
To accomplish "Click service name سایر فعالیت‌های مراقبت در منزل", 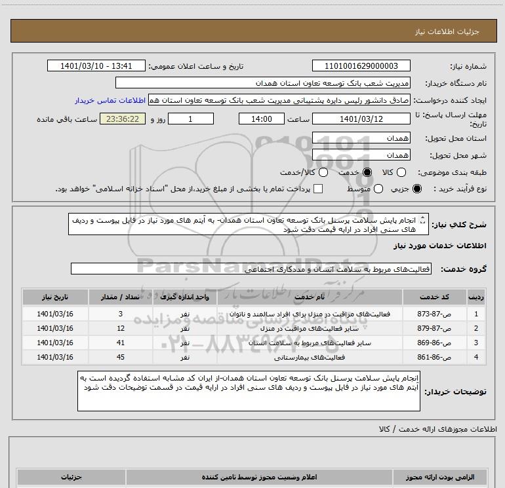I will [310, 328].
